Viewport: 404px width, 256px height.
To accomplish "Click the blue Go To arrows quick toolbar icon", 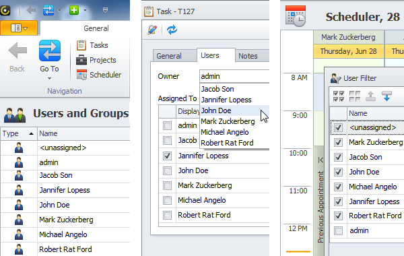I will point(48,10).
